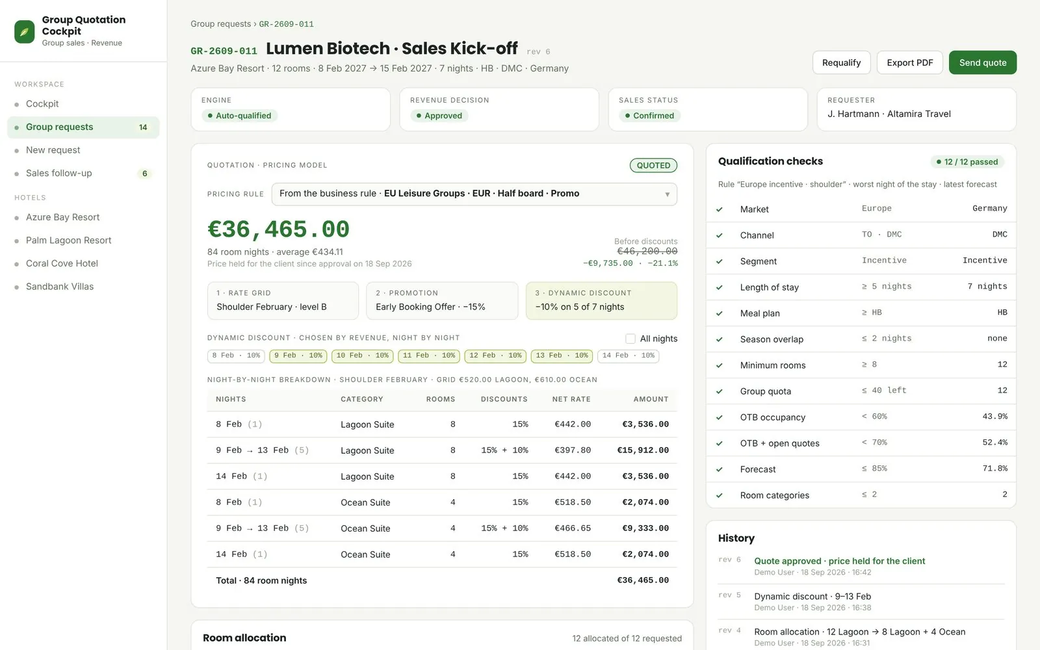Viewport: 1040px width, 650px height.
Task: Select the €466.65 net rate cell
Action: click(573, 528)
